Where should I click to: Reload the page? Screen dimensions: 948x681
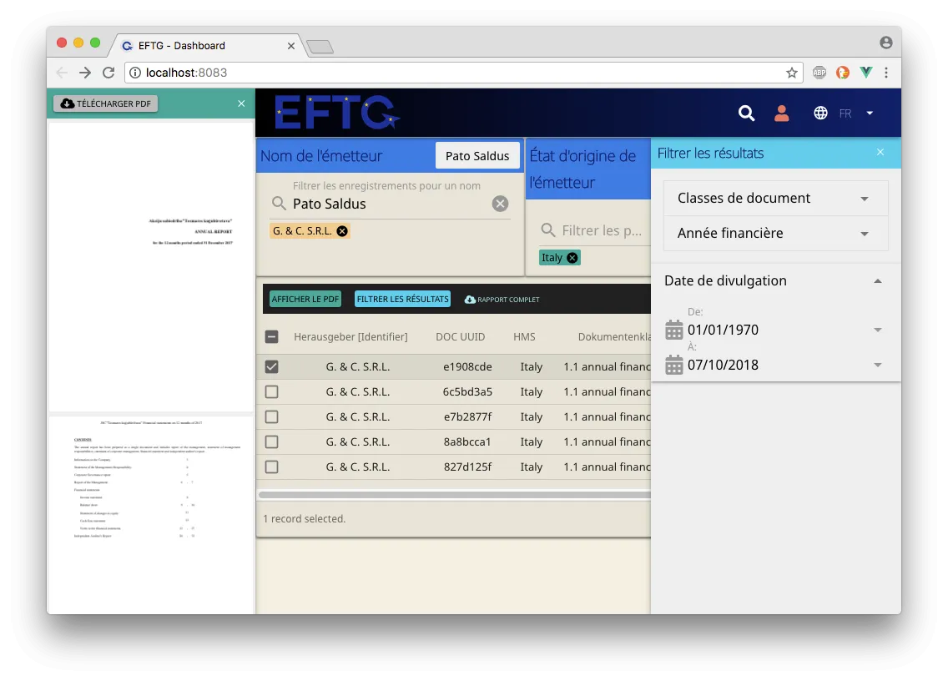coord(108,73)
